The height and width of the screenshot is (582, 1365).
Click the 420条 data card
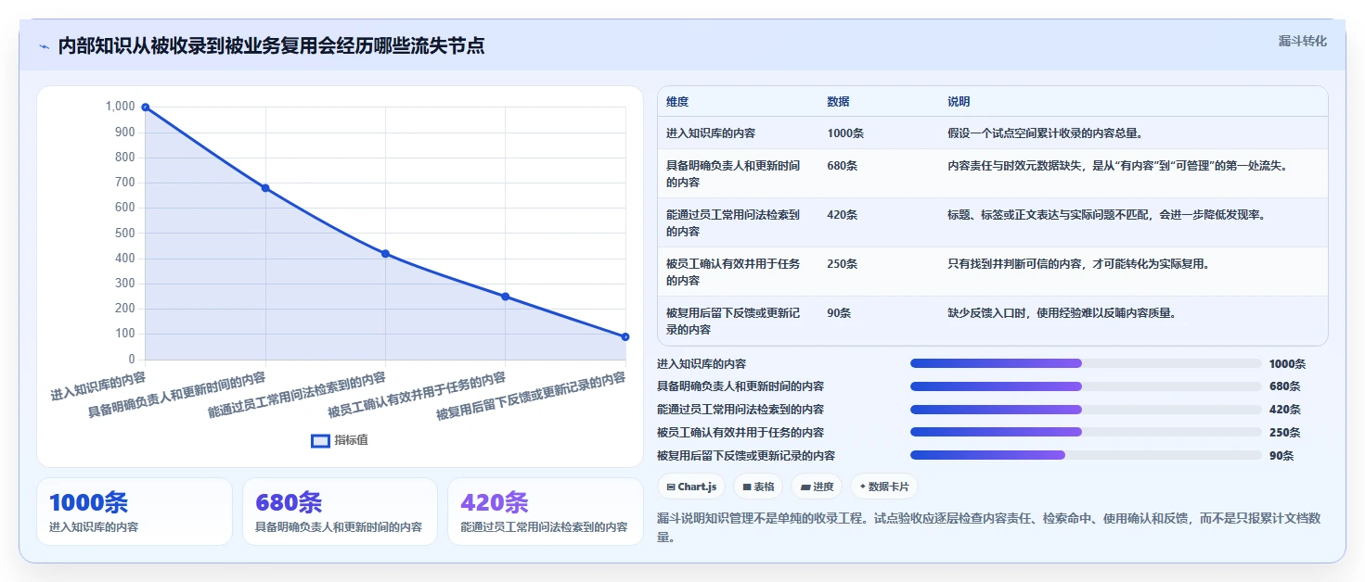click(545, 512)
